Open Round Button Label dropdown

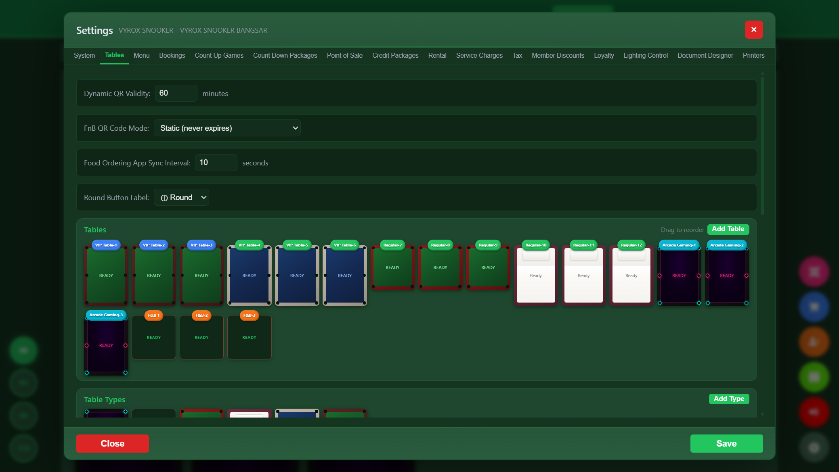[x=181, y=197]
